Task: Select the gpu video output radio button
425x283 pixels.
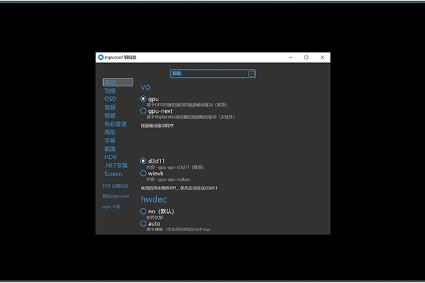Action: (x=143, y=99)
